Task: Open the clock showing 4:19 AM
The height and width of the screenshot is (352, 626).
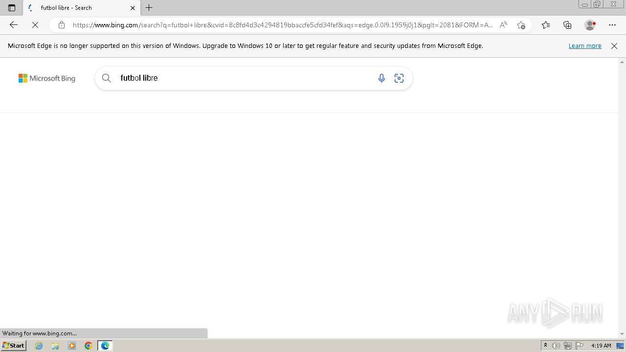Action: [x=601, y=346]
